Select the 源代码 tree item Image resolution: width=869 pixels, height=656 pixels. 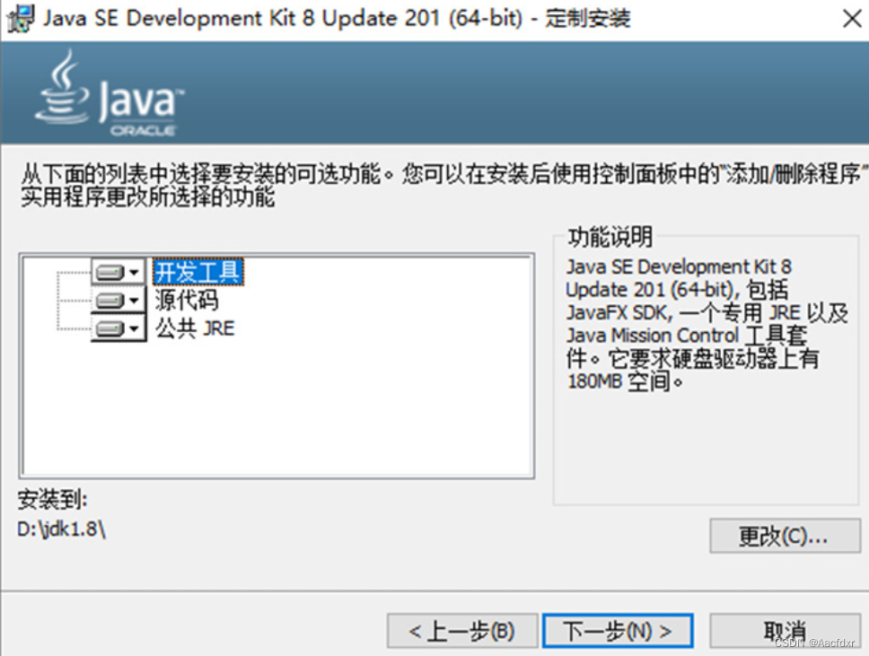click(186, 301)
